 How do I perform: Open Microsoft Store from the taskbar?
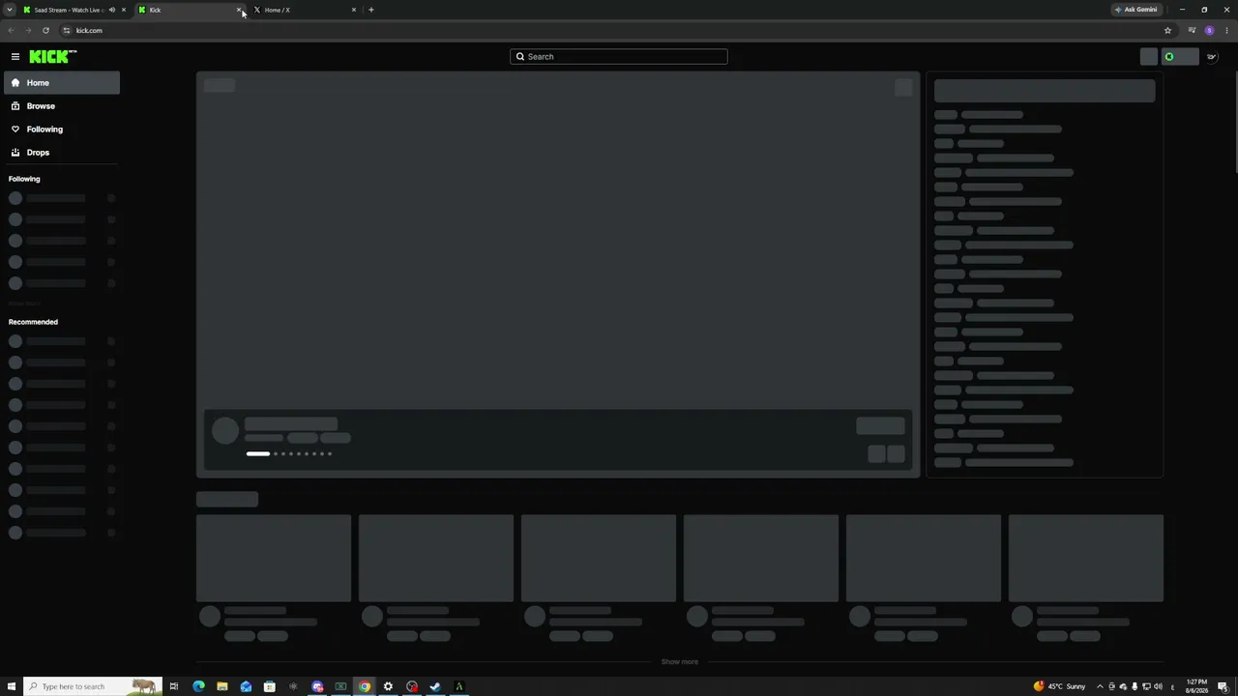270,686
